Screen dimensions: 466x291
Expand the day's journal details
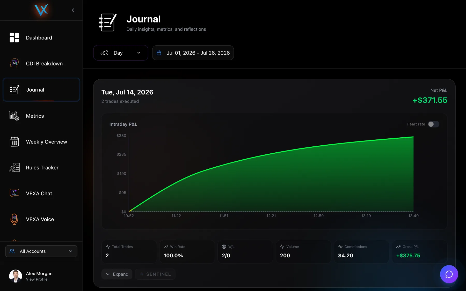[x=117, y=274]
